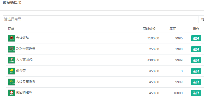The height and width of the screenshot is (96, 204).
Task: Pick 微团购模块 using its 选择 button
Action: coord(196,93)
